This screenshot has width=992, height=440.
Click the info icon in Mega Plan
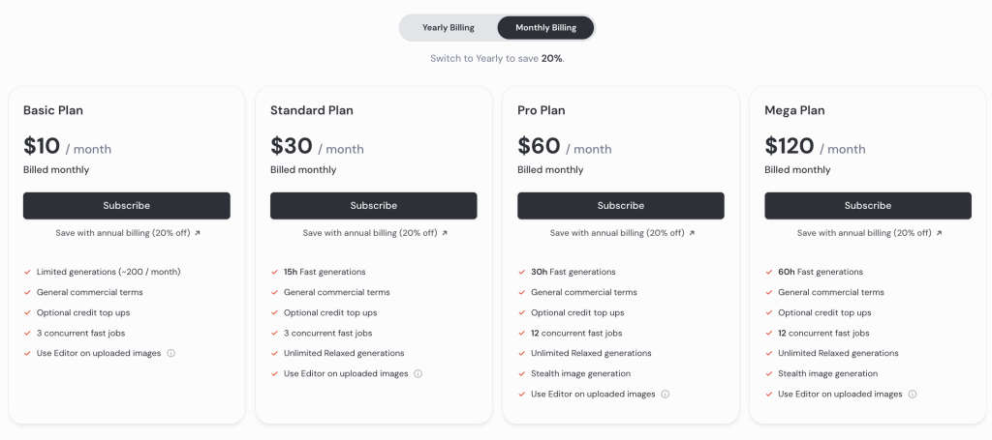click(x=913, y=394)
